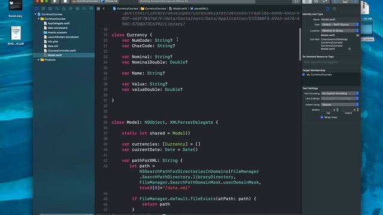Toggle the Navigator pane visibility
Image resolution: width=383 pixels, height=215 pixels.
tap(336, 1)
